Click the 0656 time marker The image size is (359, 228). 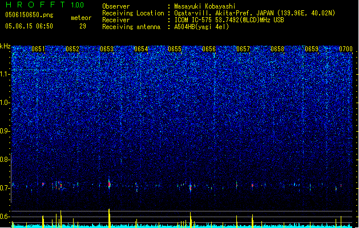coord(209,49)
